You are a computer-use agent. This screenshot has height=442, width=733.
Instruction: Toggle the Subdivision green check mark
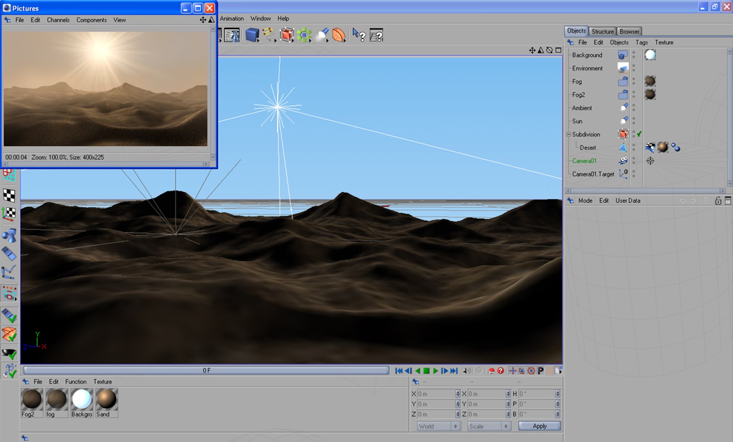639,134
